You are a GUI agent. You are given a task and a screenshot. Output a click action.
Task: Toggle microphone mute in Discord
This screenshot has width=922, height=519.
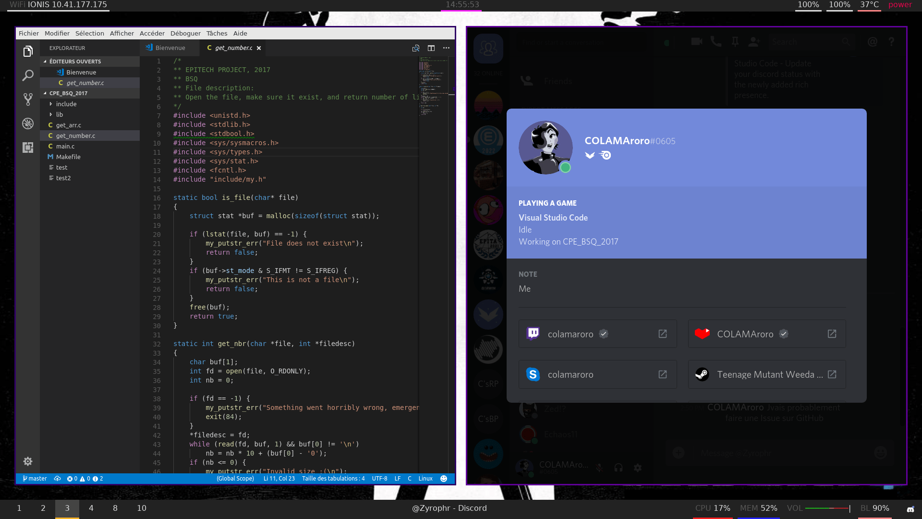pos(599,468)
